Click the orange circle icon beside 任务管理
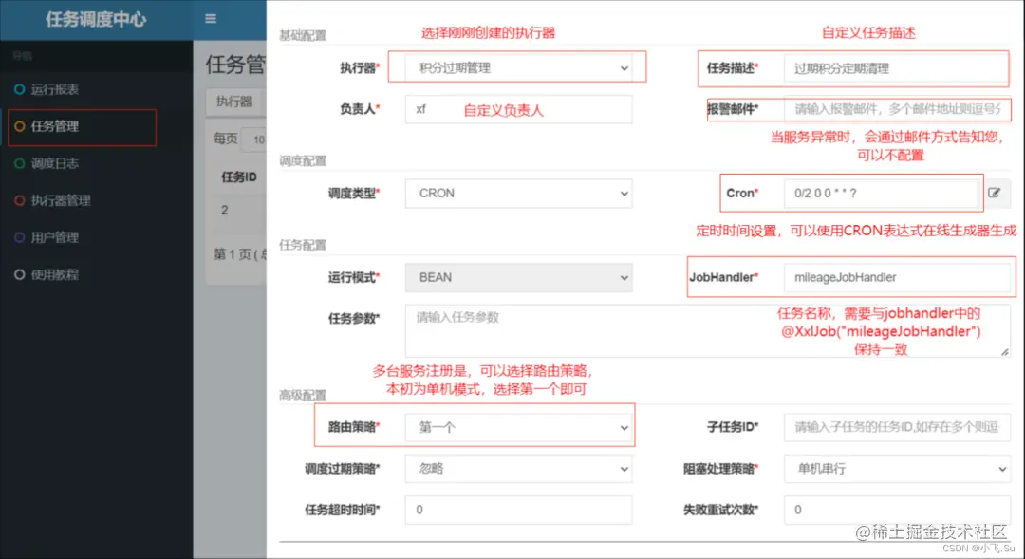 tap(20, 126)
